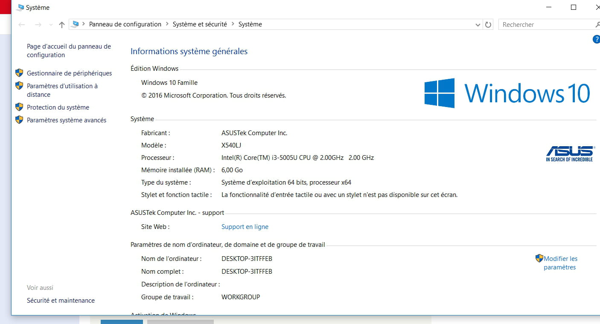600x324 pixels.
Task: Click the Informations système générales heading
Action: coord(189,52)
